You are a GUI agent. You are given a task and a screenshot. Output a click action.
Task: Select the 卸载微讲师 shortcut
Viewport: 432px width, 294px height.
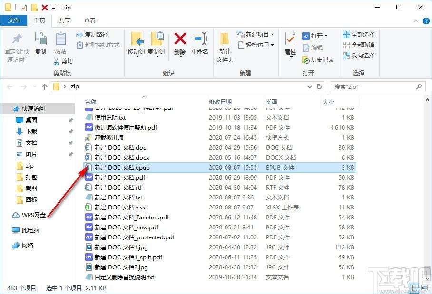tap(219, 138)
